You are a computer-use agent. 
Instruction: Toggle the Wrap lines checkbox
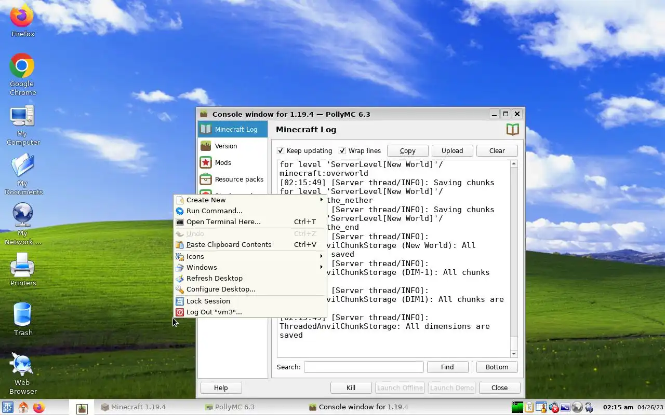point(342,150)
